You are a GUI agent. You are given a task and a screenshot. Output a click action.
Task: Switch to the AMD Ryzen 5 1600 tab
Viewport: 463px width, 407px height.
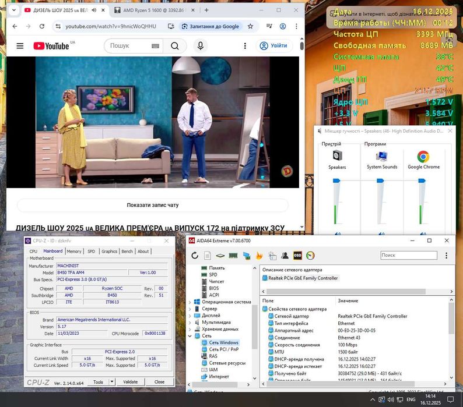click(153, 10)
